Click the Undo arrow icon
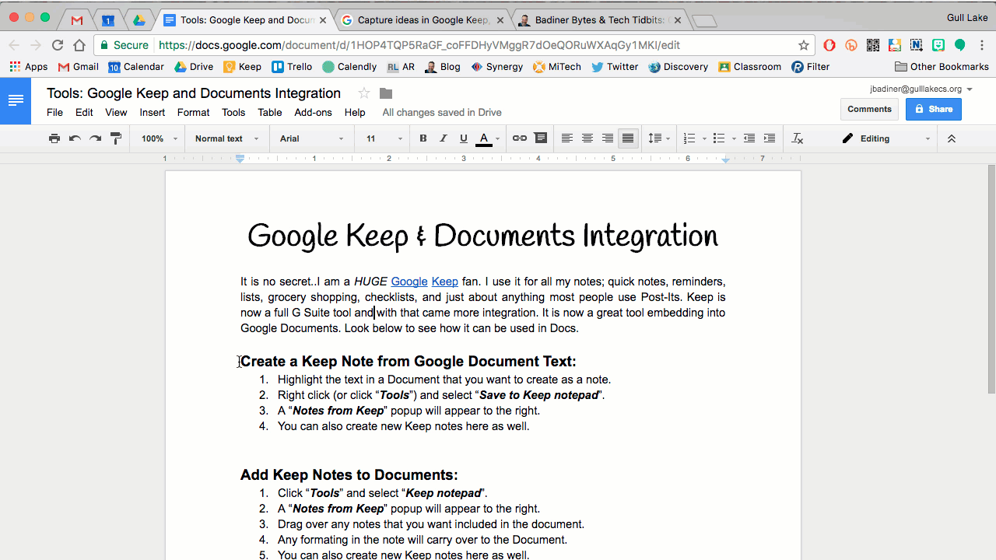The image size is (996, 560). (x=75, y=138)
